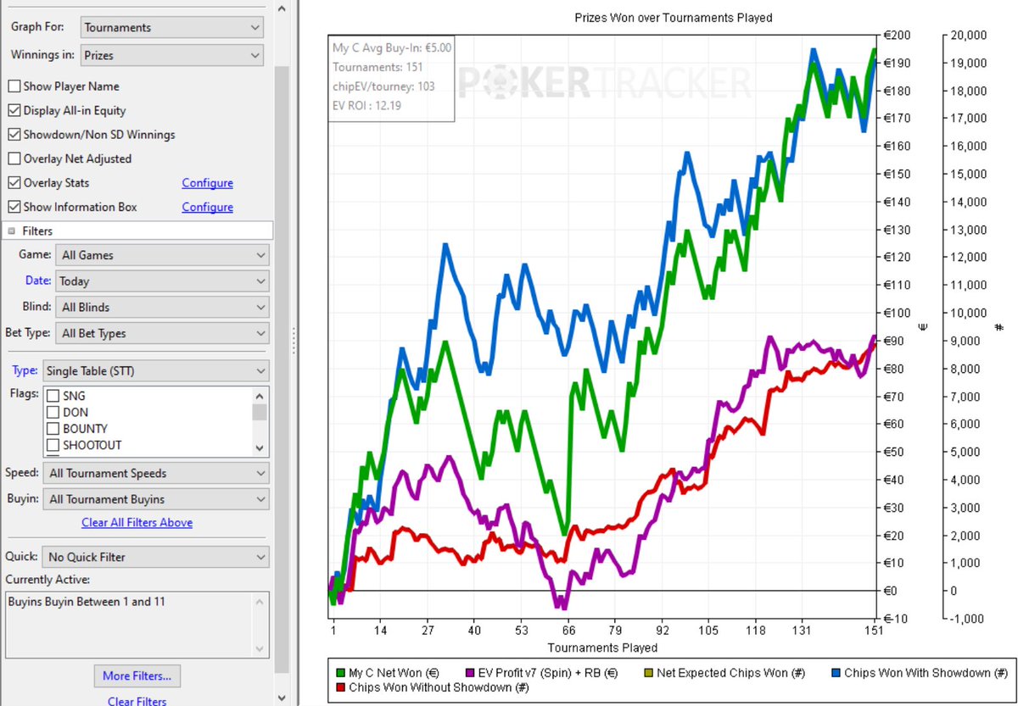The width and height of the screenshot is (1018, 706).
Task: Click the green My C Net Won legend marker
Action: pos(342,672)
